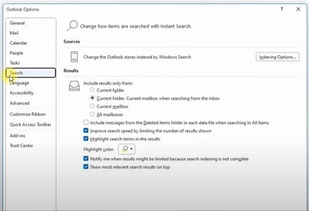This screenshot has height=211, width=309.
Task: Open the Highlight color dropdown
Action: click(x=127, y=149)
